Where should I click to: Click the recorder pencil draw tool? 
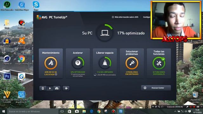click(187, 107)
